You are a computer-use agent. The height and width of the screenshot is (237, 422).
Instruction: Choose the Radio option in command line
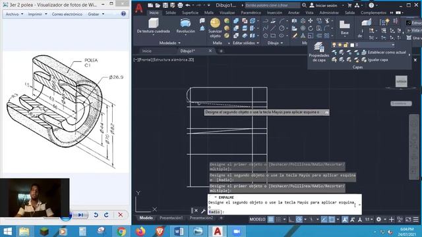point(214,212)
